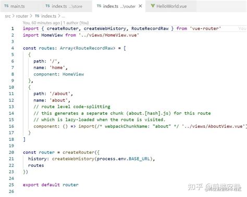
Task: Place cursor on 'export default router' line
Action: click(51, 185)
